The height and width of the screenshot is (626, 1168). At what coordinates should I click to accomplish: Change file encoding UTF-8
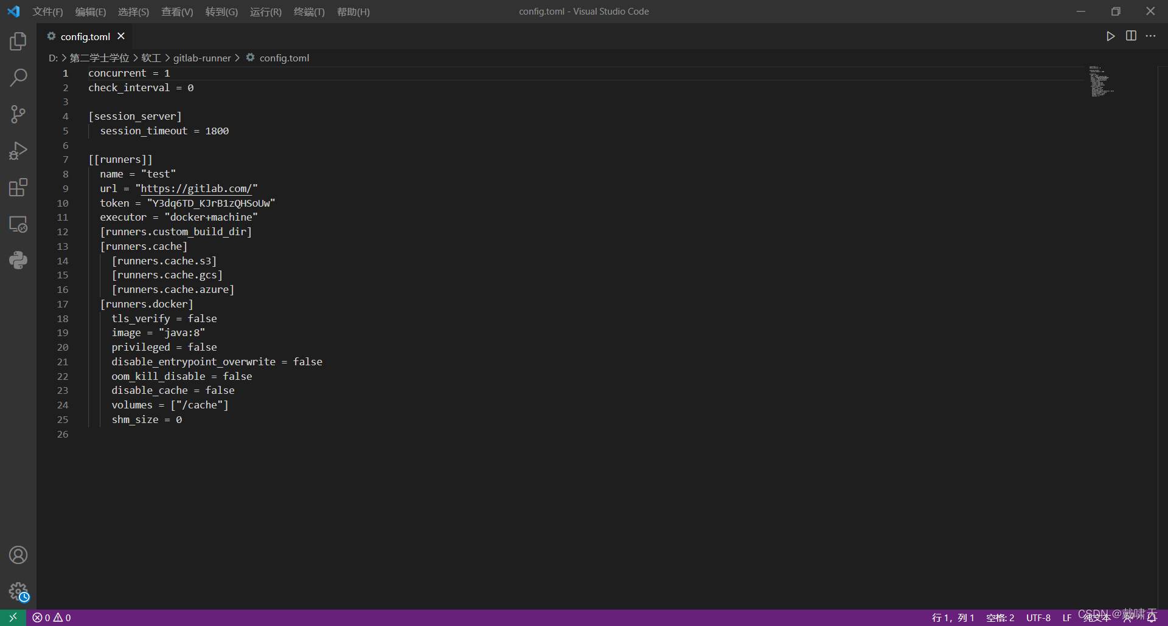coord(1038,617)
